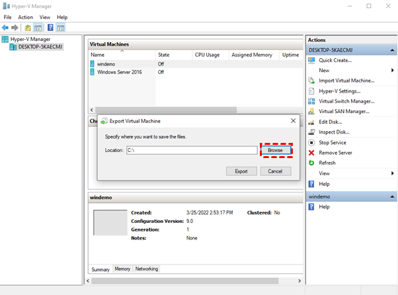Click the Virtual Machines horizontal scrollbar thumb

[166, 110]
